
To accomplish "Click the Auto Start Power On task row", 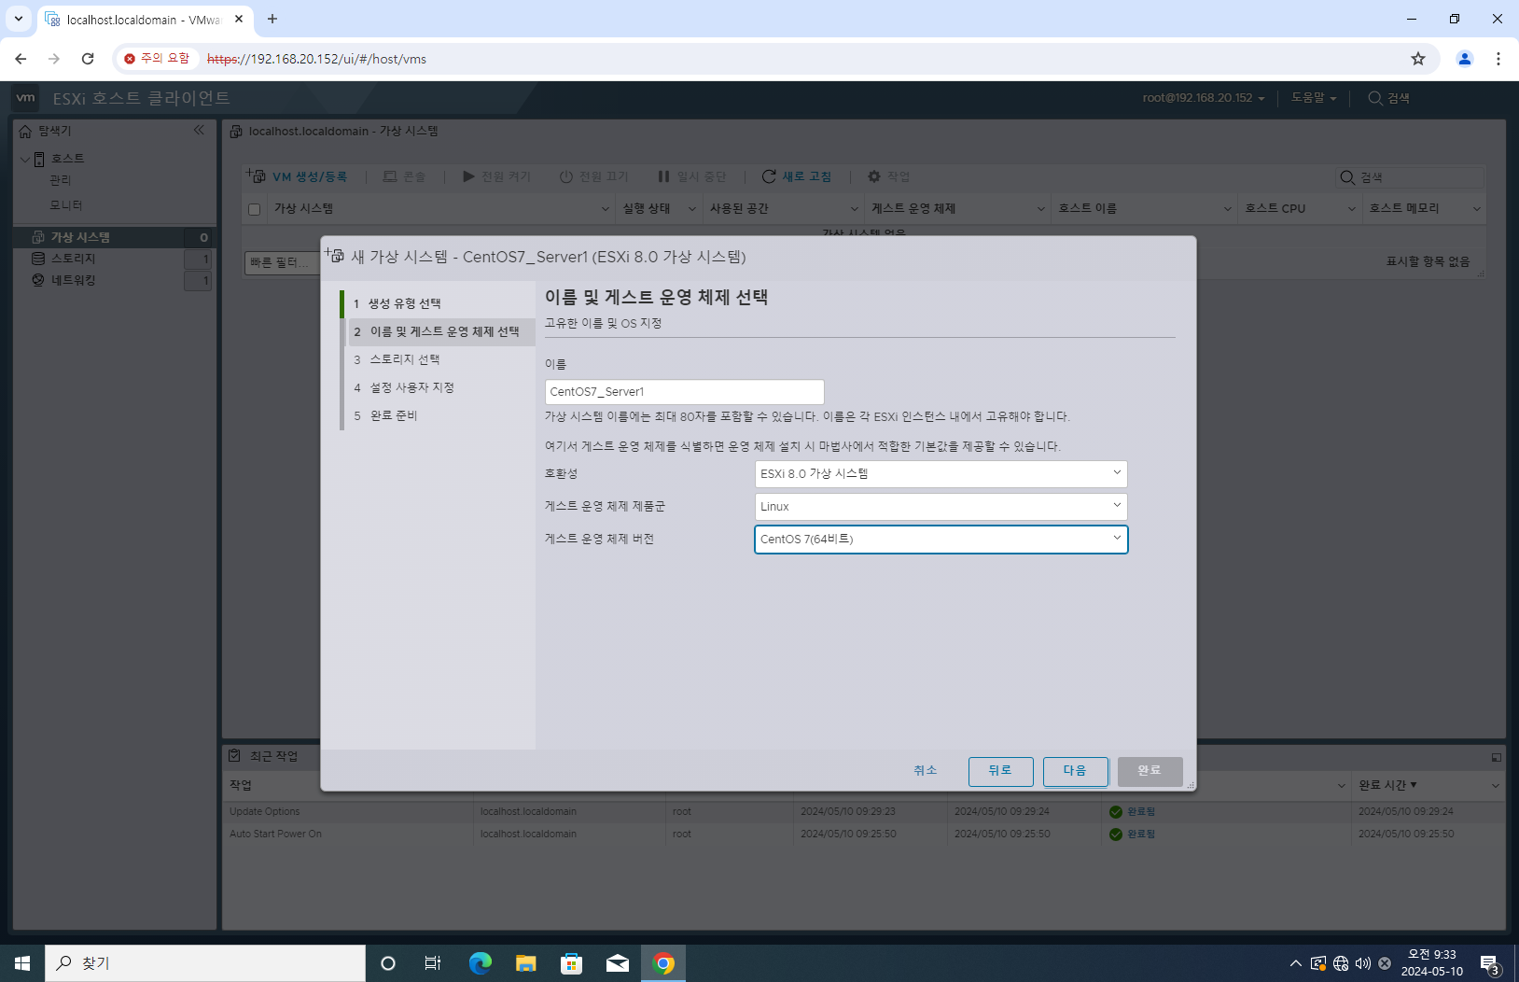I will (x=863, y=834).
